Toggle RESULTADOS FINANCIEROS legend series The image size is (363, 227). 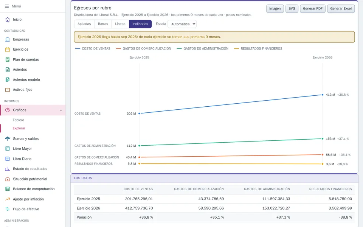[258, 49]
